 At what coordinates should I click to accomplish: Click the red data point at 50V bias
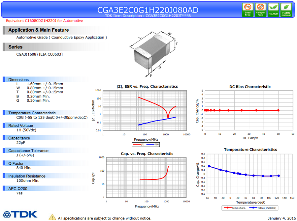pyautogui.click(x=278, y=110)
